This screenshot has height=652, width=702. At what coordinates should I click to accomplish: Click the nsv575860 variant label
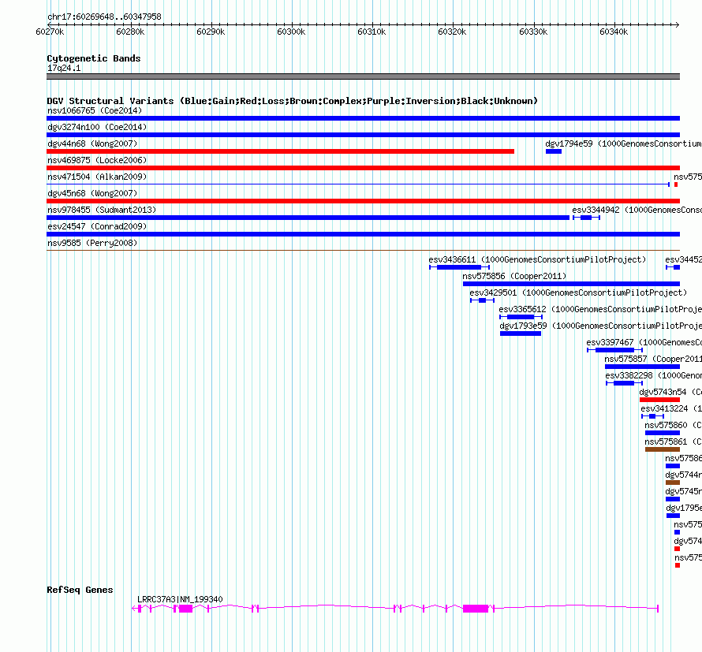[x=673, y=425]
